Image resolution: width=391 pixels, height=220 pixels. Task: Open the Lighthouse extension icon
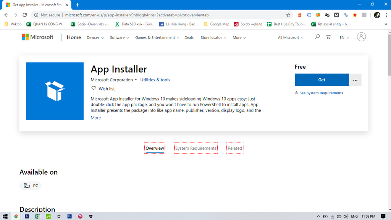pyautogui.click(x=299, y=15)
